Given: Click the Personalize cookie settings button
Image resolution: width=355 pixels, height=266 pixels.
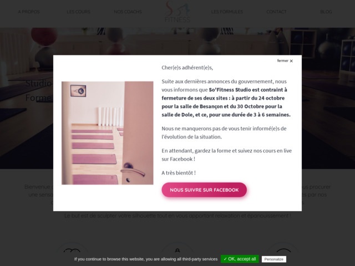Looking at the screenshot, I should point(273,259).
